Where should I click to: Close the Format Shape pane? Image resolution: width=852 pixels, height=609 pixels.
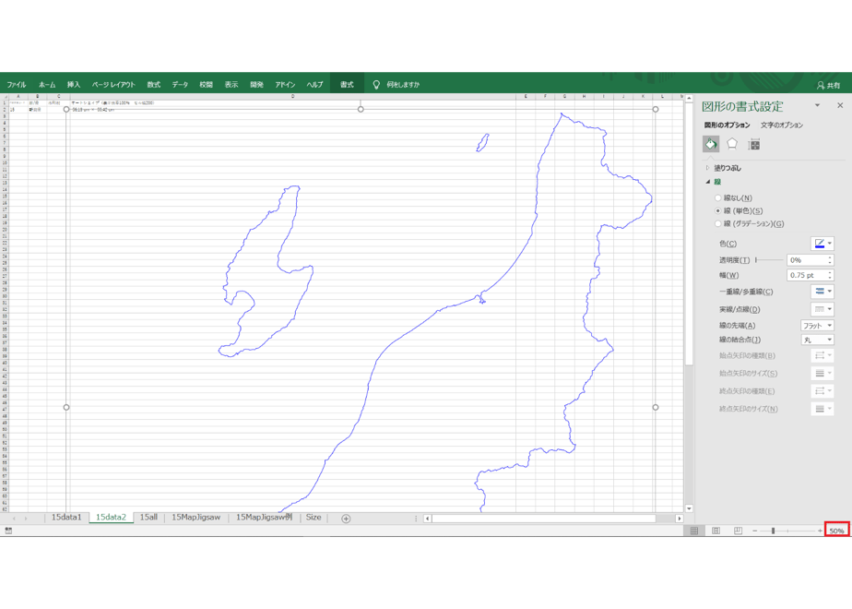click(x=840, y=105)
